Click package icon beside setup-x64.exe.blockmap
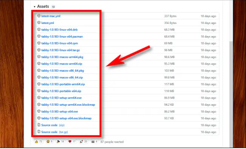 tap(39, 118)
